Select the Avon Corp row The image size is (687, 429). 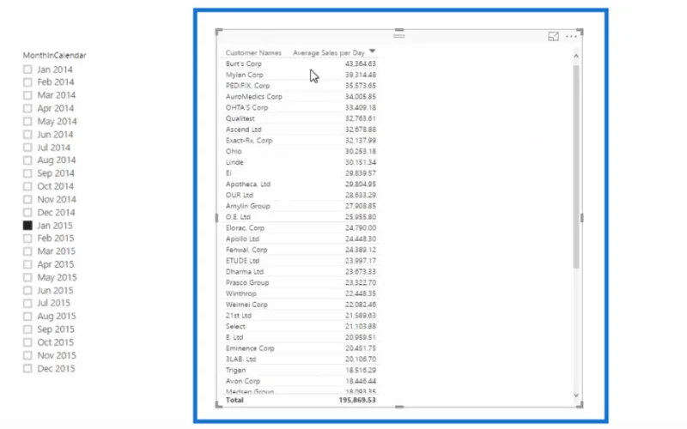[x=301, y=381]
